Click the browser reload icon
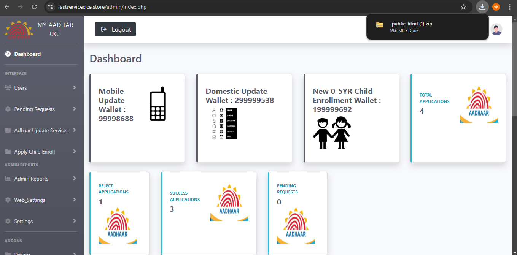This screenshot has height=255, width=517. click(34, 7)
